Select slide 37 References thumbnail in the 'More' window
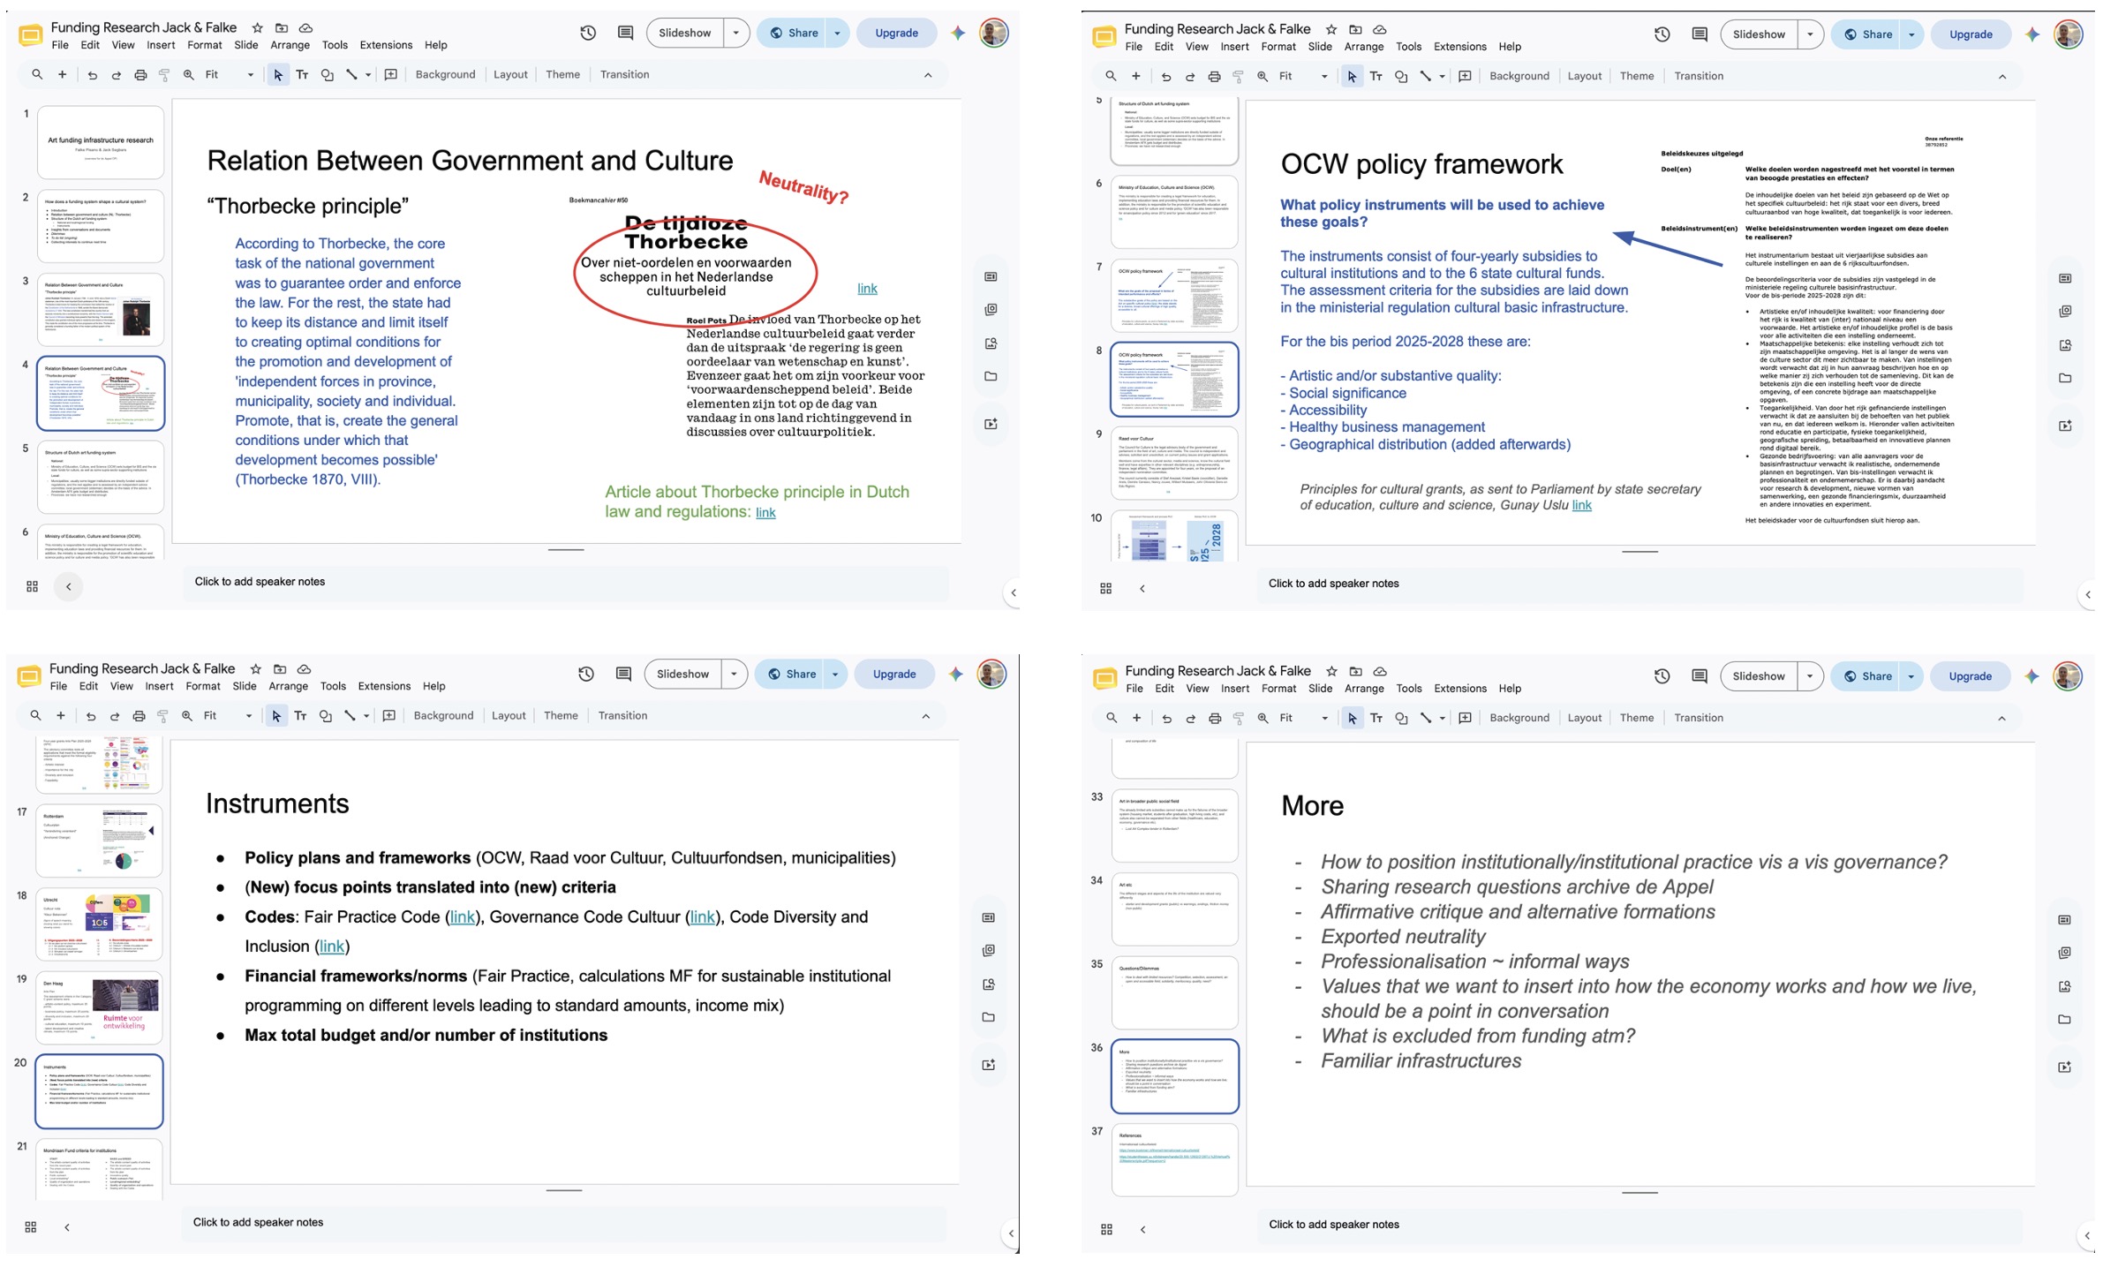 [1174, 1160]
